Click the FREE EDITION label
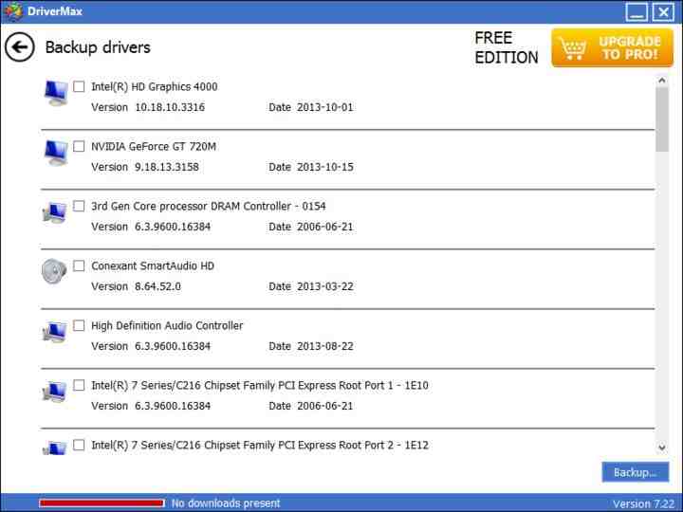 click(x=507, y=47)
